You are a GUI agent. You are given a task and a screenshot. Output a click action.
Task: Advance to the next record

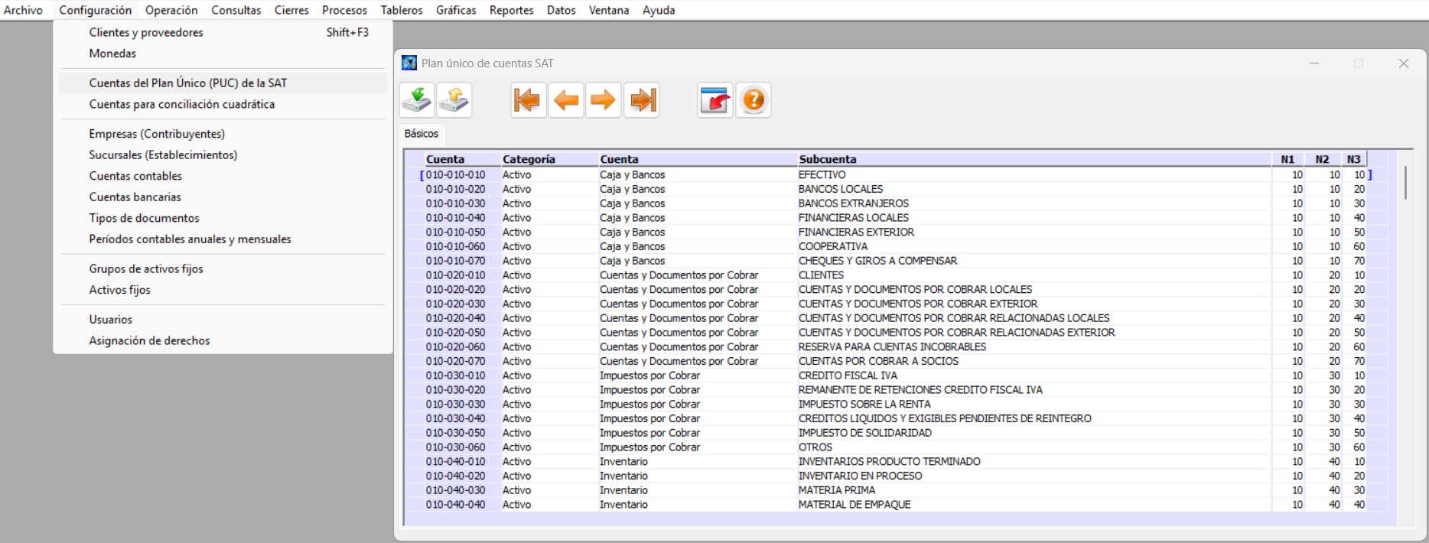coord(604,100)
